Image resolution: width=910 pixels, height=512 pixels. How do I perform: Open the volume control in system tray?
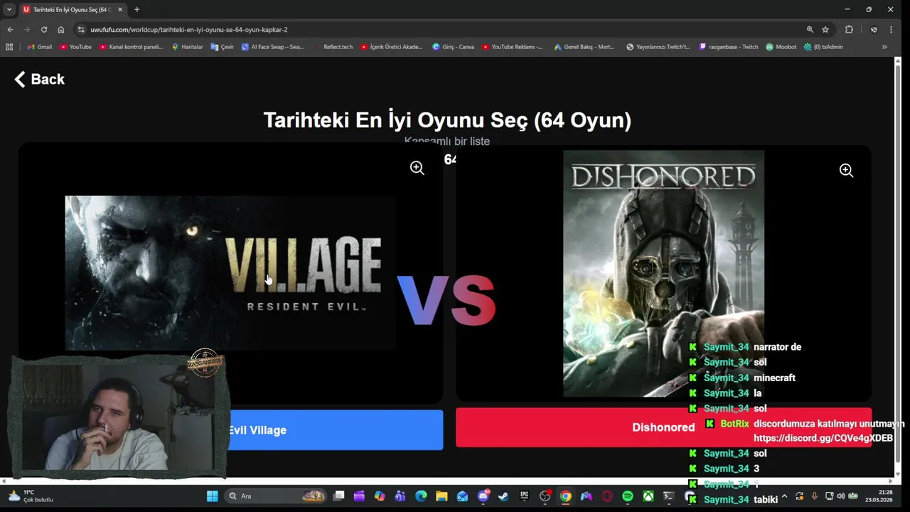(841, 496)
